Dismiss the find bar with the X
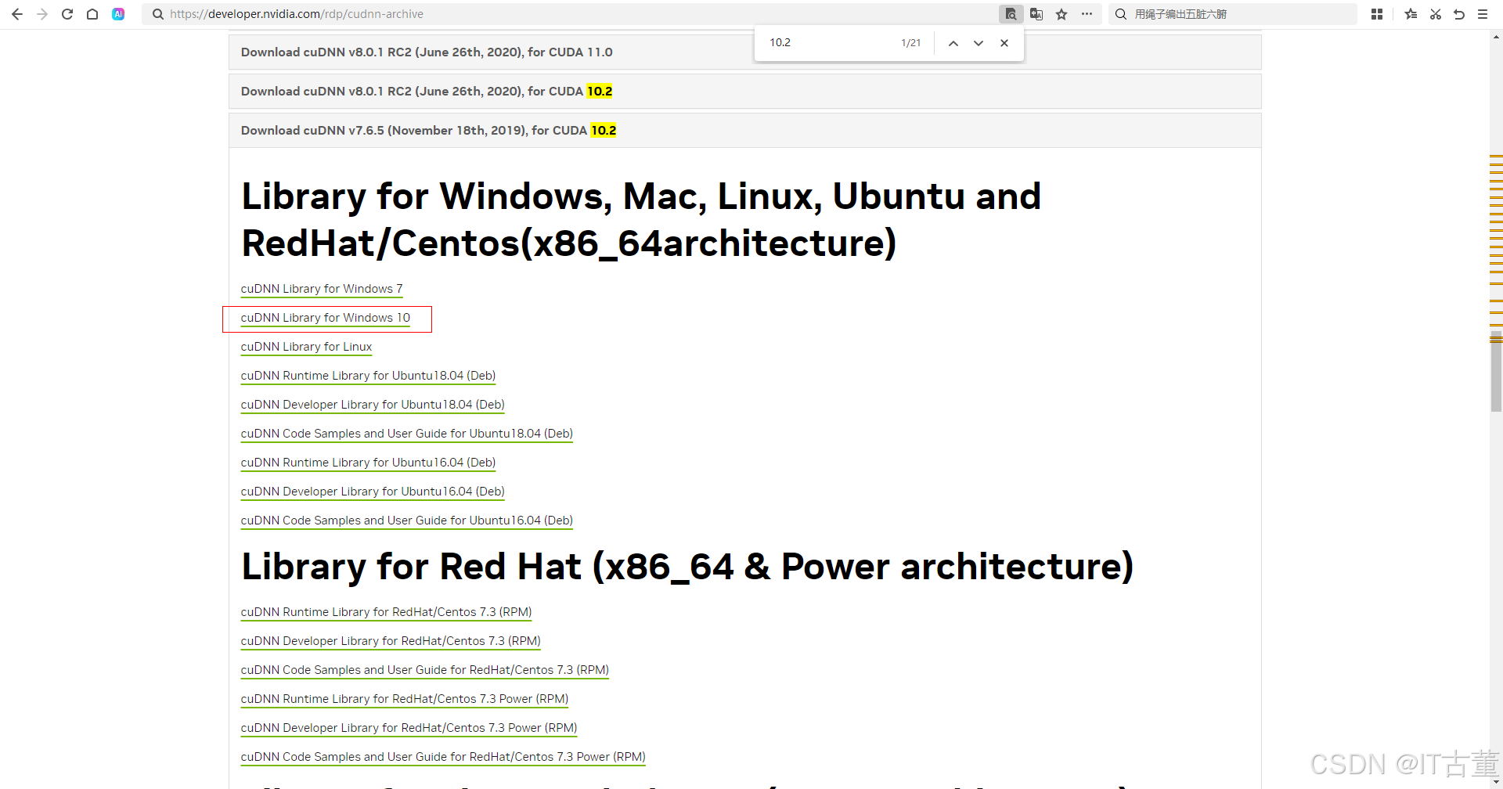The image size is (1503, 789). 1004,43
